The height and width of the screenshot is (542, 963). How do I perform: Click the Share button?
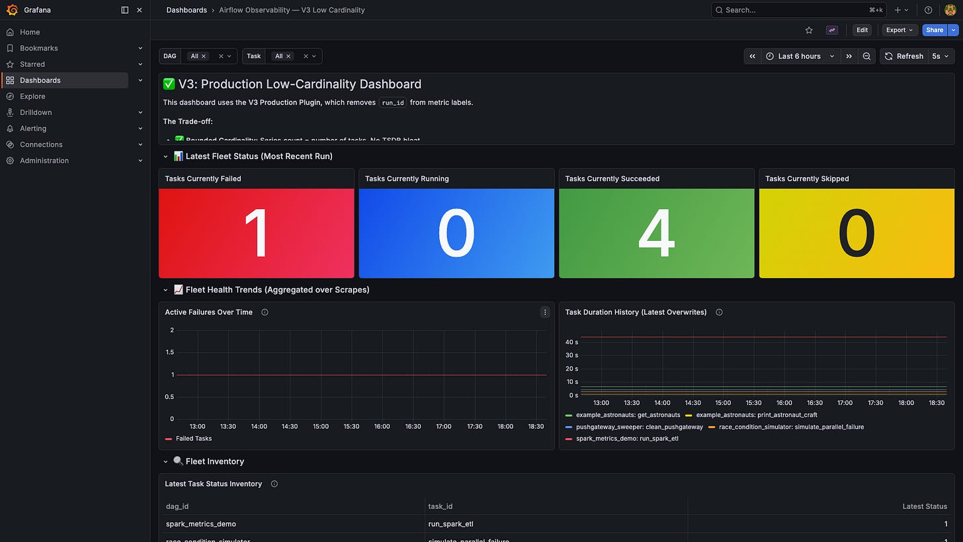coord(935,30)
